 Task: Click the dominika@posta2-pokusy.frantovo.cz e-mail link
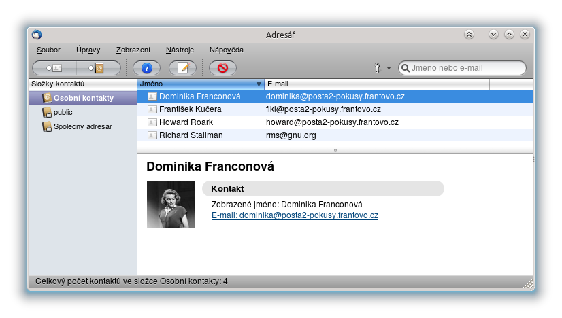coord(295,215)
